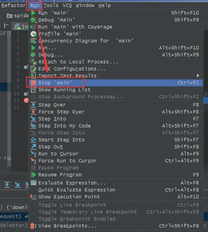Click Run to Cursor icon
Image resolution: width=208 pixels, height=232 pixels.
33,154
